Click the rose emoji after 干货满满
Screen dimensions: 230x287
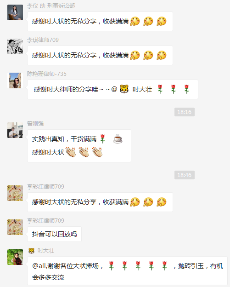click(x=103, y=139)
